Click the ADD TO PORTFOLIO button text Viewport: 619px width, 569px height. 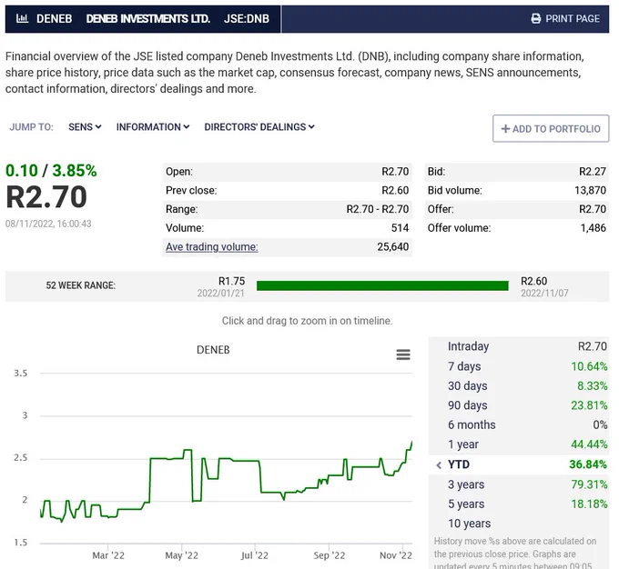[x=556, y=129]
